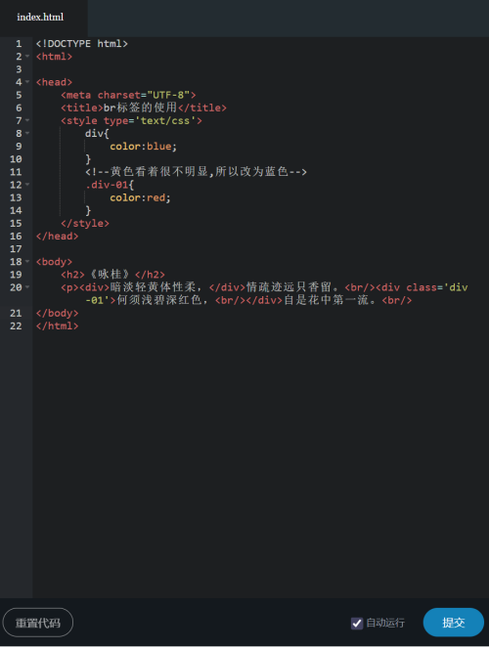Switch to the index.html tab
This screenshot has width=489, height=649.
point(40,17)
